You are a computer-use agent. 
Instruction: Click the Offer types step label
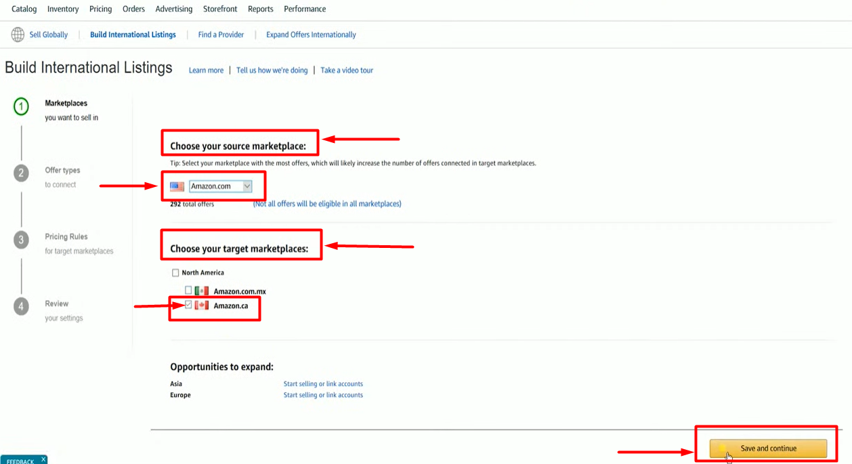[x=62, y=171]
